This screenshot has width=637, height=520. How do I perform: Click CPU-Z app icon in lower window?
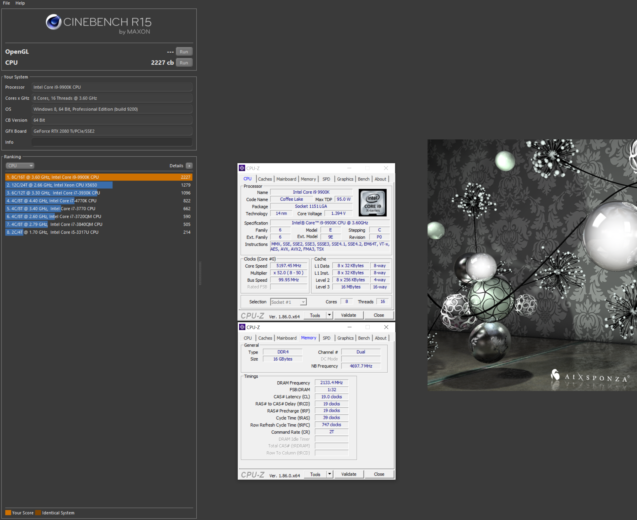coord(242,327)
